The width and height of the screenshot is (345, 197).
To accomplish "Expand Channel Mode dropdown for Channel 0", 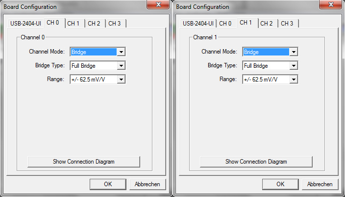I will coord(121,52).
